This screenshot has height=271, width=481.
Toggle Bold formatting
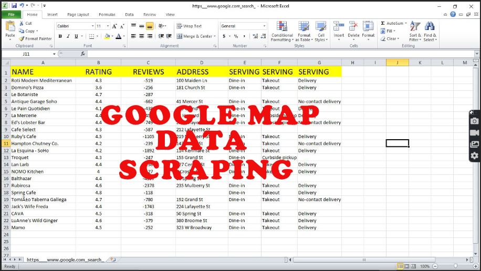(60, 36)
